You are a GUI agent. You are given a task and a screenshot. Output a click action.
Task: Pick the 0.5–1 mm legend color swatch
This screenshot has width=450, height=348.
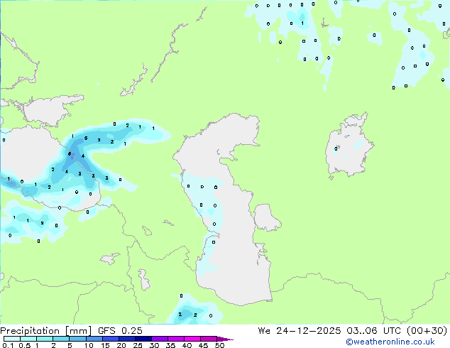[28, 339]
